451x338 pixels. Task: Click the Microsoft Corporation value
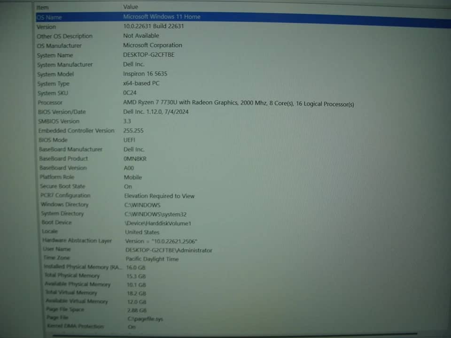pyautogui.click(x=152, y=45)
